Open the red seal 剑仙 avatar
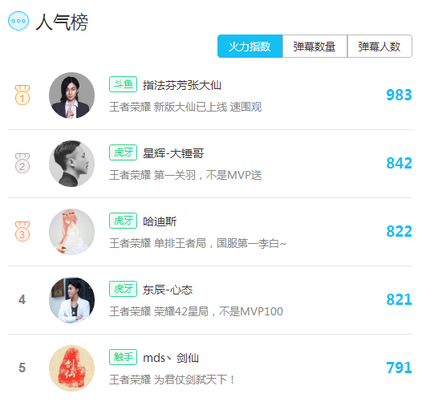The width and height of the screenshot is (426, 402). [x=71, y=368]
